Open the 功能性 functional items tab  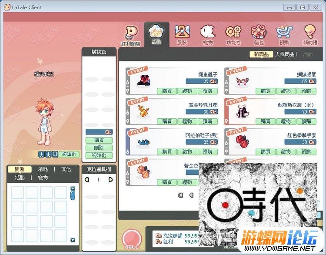[233, 35]
